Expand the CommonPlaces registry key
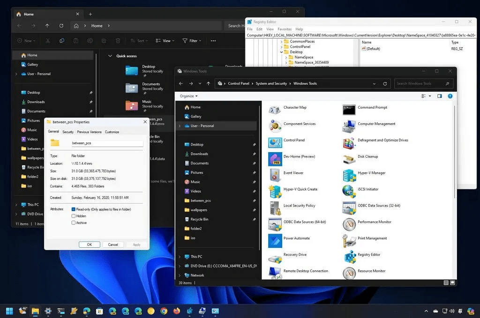The height and width of the screenshot is (318, 480). coord(281,42)
